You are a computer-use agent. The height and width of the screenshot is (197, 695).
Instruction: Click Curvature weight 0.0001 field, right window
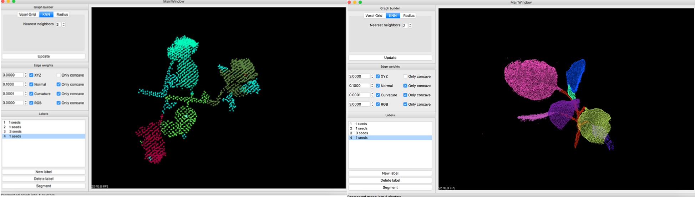pyautogui.click(x=359, y=95)
